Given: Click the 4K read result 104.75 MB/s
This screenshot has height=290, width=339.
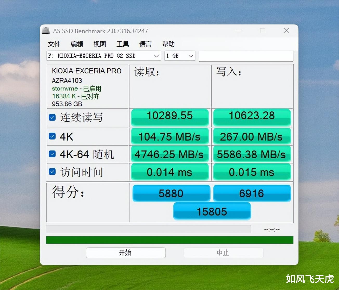Looking at the screenshot, I should pyautogui.click(x=170, y=136).
